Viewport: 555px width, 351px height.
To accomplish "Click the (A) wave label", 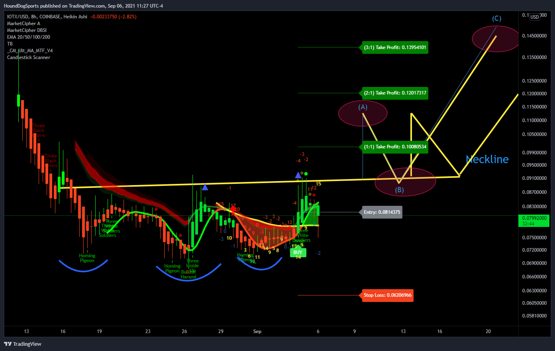I will coord(363,107).
